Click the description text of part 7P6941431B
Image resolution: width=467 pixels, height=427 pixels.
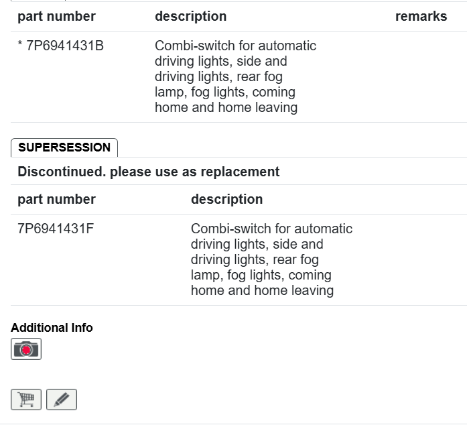235,76
